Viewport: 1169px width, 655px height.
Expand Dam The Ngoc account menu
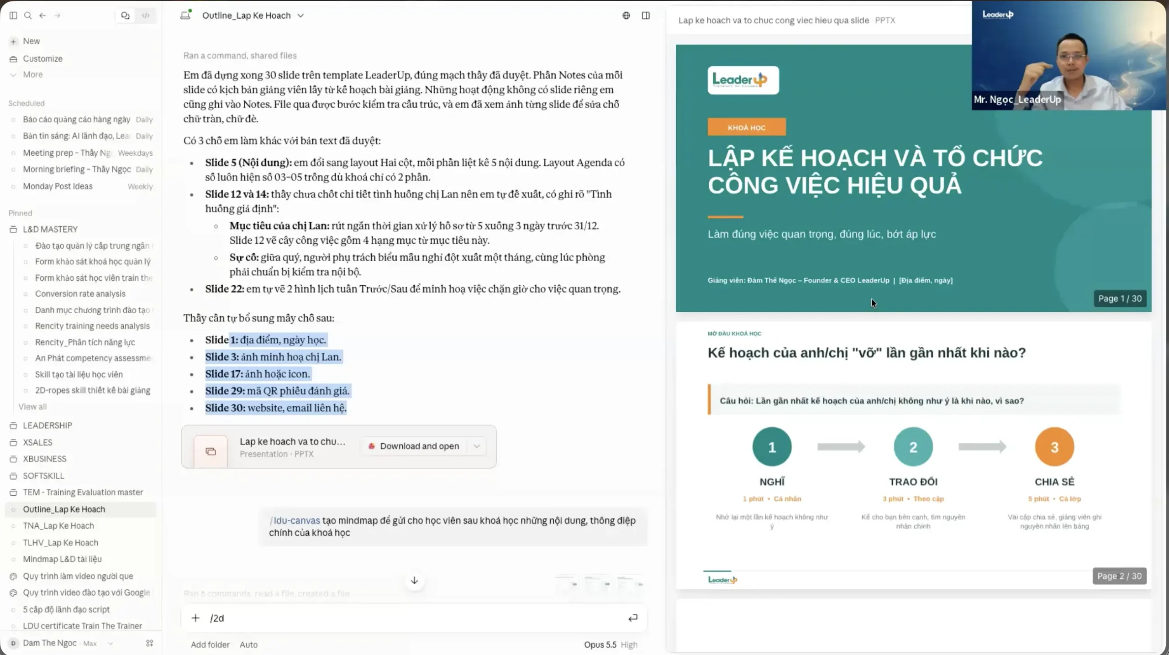click(x=62, y=643)
